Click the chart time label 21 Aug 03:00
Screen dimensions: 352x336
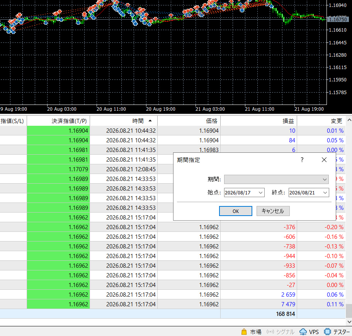210,109
